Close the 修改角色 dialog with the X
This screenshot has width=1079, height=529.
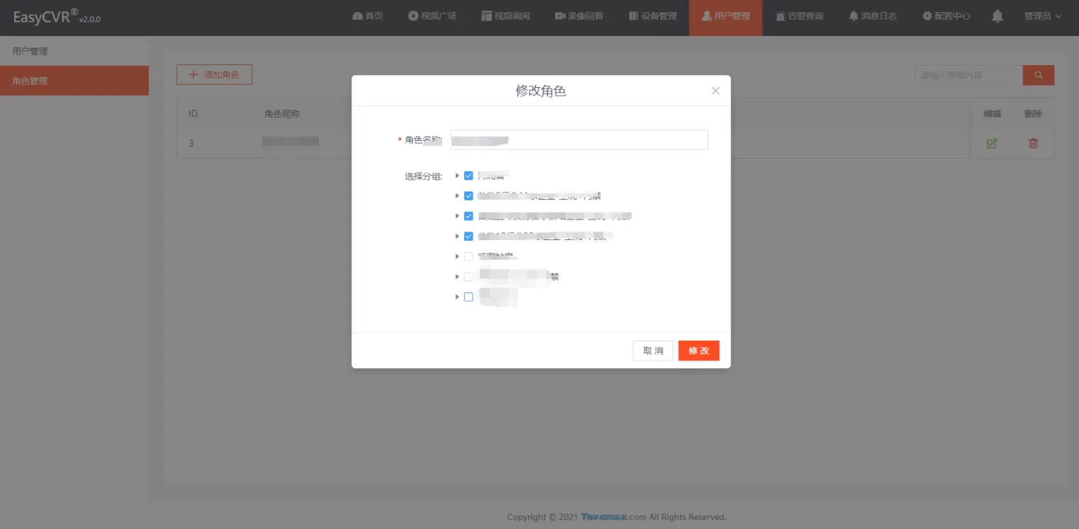tap(716, 91)
